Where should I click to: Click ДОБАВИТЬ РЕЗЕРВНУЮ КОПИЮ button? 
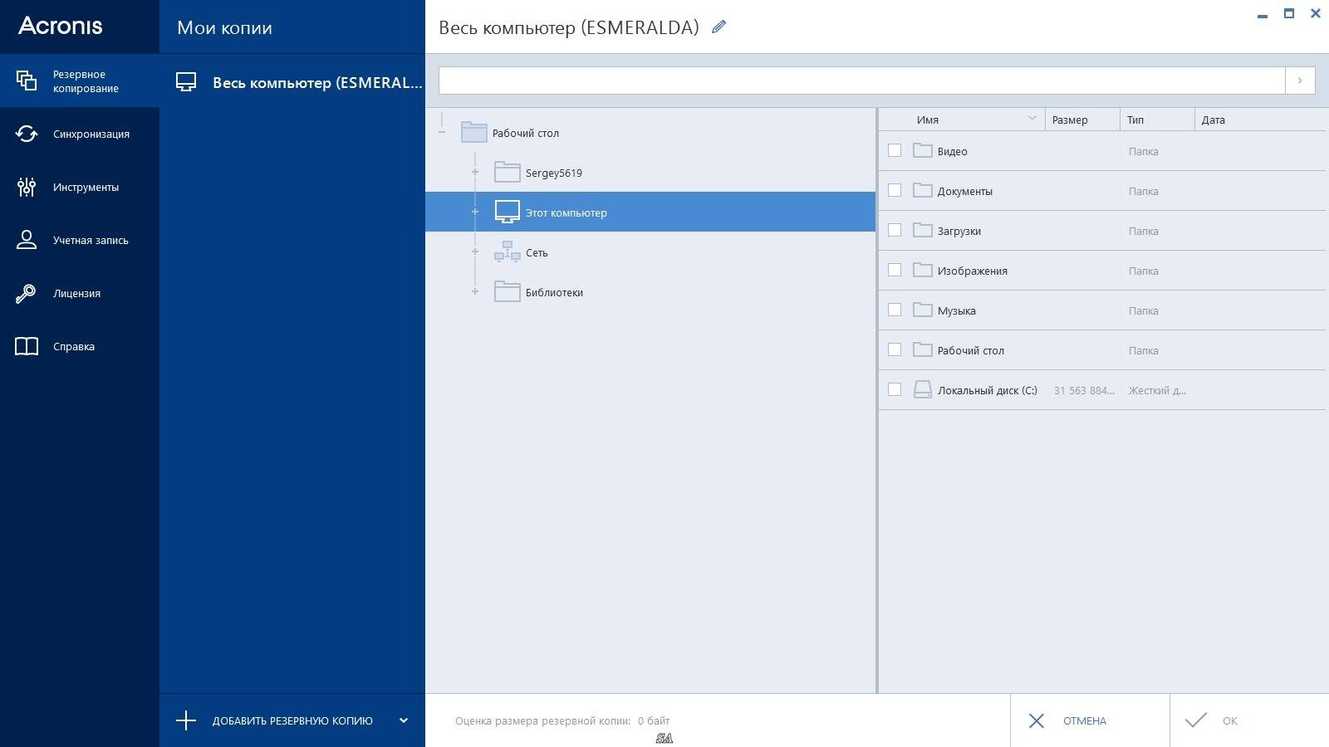292,720
